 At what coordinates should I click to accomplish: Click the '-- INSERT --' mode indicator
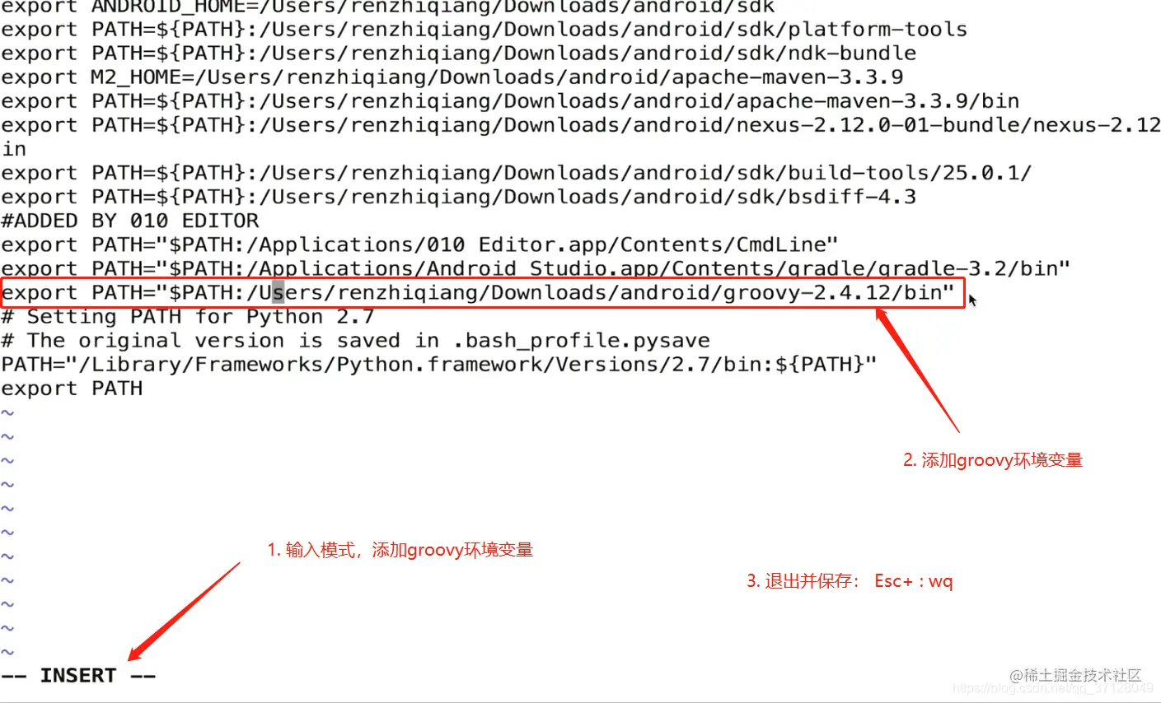click(x=78, y=676)
